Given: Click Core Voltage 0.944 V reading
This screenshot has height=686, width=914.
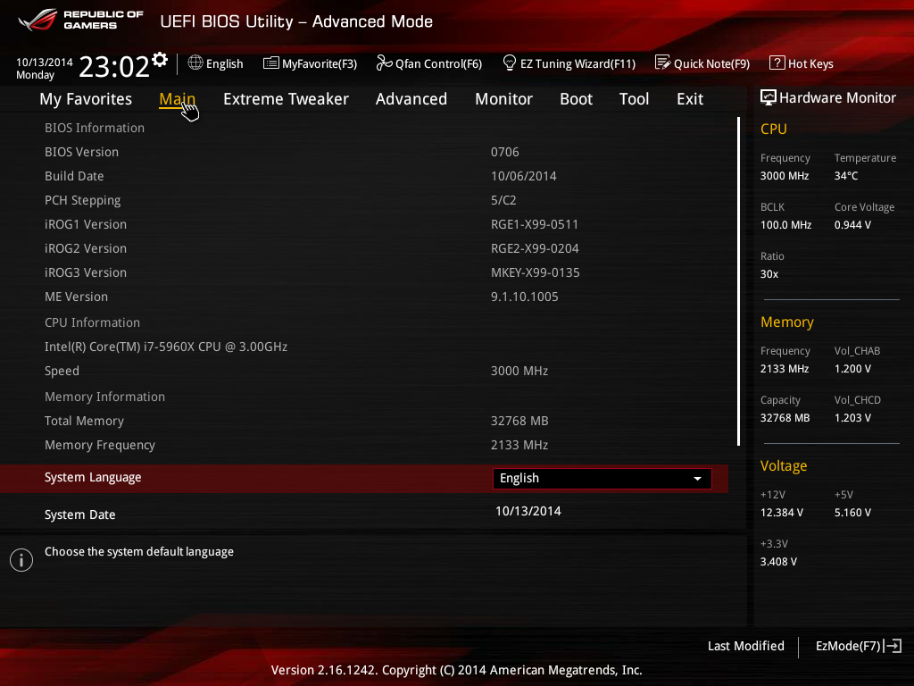Looking at the screenshot, I should (852, 224).
